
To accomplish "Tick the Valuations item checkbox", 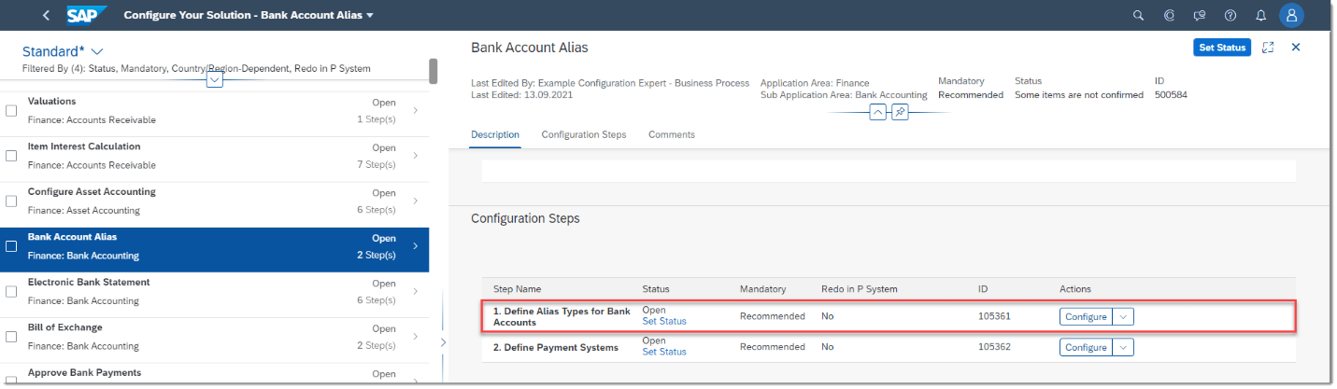I will point(11,111).
